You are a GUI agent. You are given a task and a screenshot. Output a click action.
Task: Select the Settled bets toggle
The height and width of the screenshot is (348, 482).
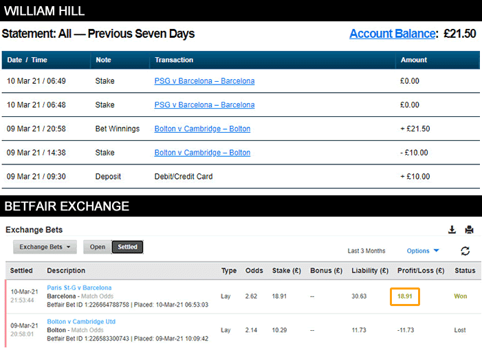coord(127,247)
